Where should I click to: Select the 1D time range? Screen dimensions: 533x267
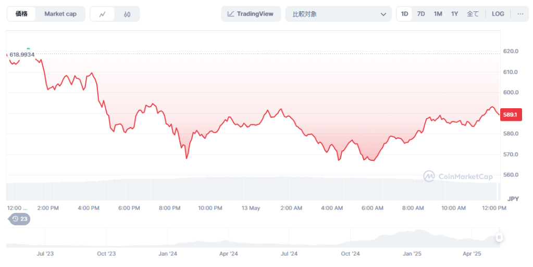[404, 14]
